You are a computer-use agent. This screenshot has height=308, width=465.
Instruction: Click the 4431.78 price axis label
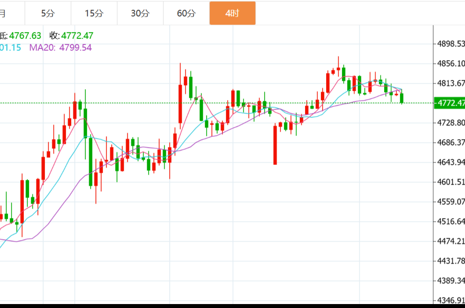click(451, 261)
